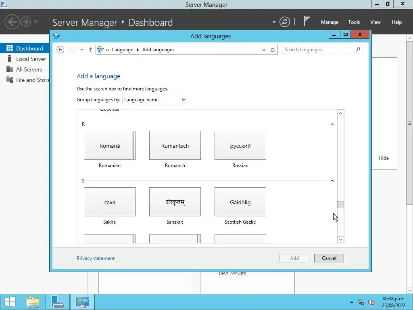Select the Rumantsch language tile
The width and height of the screenshot is (413, 310).
click(x=175, y=145)
